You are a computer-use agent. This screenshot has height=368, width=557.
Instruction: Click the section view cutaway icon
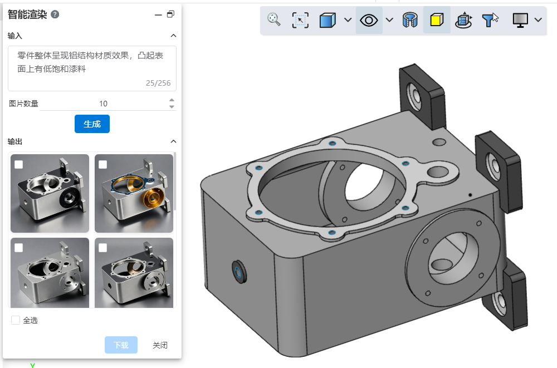click(x=410, y=21)
